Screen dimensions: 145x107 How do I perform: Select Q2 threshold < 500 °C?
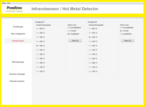point(93,37)
